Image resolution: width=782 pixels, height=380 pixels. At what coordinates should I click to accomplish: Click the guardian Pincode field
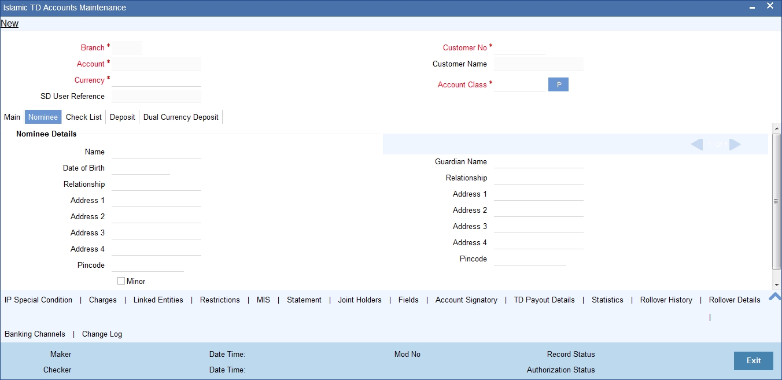pyautogui.click(x=530, y=259)
